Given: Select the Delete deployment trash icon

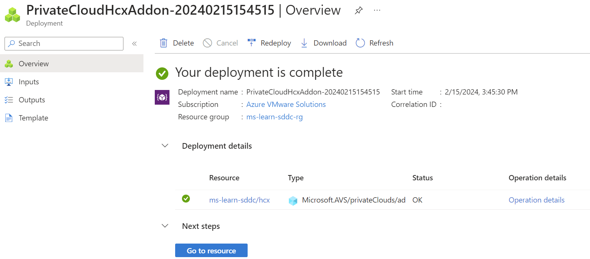Looking at the screenshot, I should (163, 43).
